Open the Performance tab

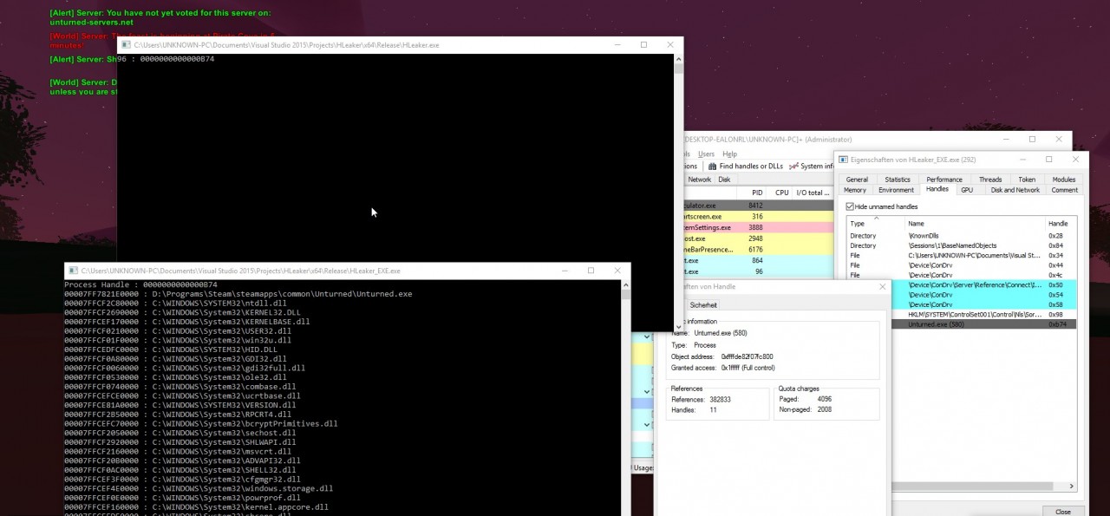click(x=944, y=180)
